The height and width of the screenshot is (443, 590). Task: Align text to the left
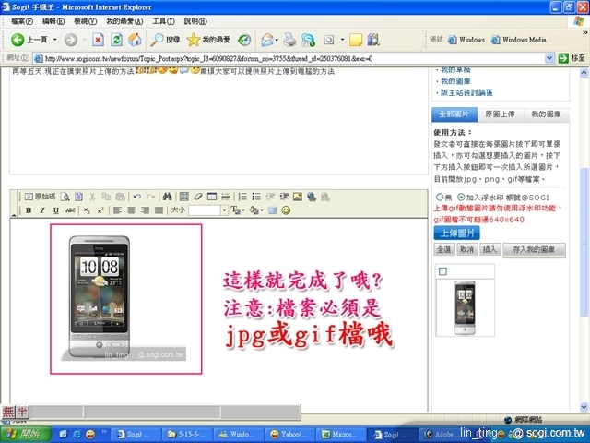(x=117, y=210)
